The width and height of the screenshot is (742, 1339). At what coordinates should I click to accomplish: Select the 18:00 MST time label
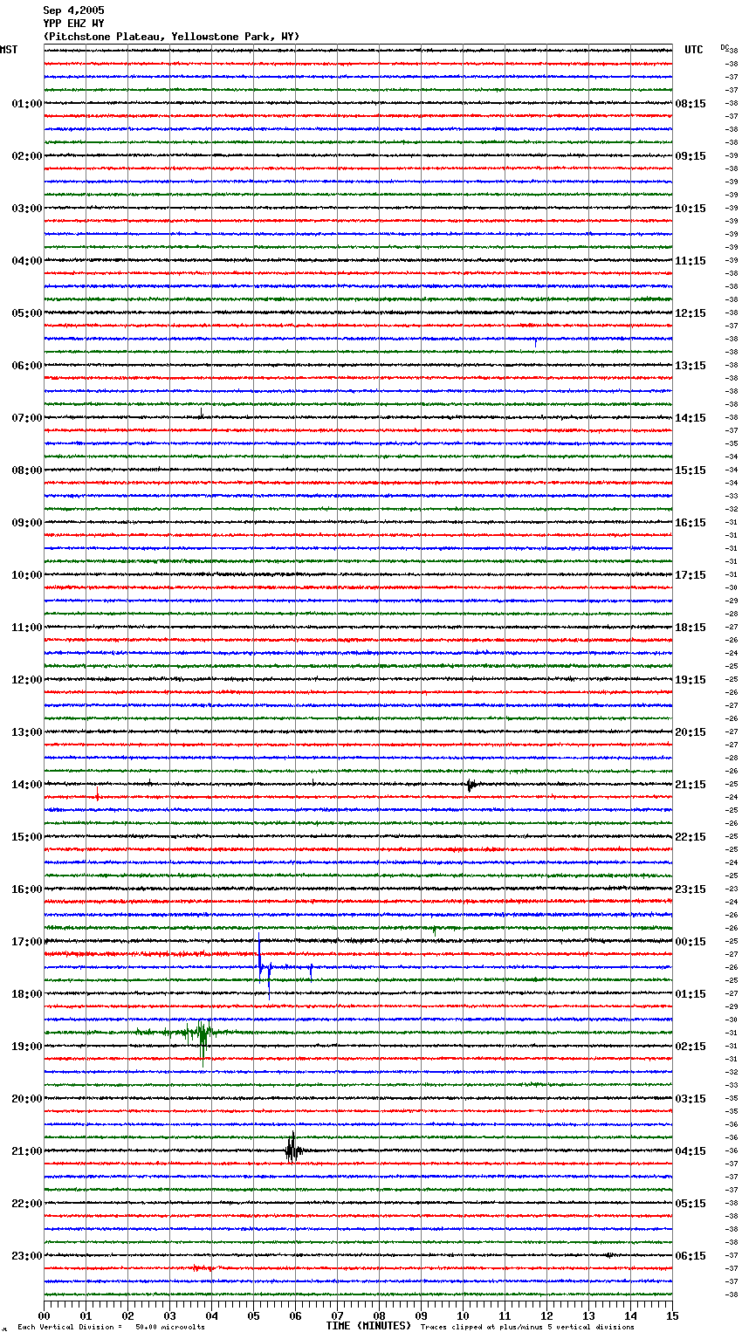27,994
